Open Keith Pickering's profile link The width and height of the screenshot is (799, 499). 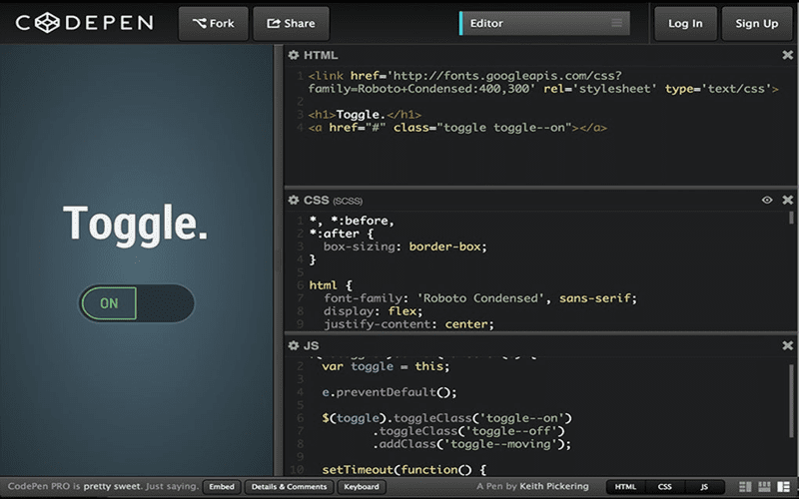point(555,486)
